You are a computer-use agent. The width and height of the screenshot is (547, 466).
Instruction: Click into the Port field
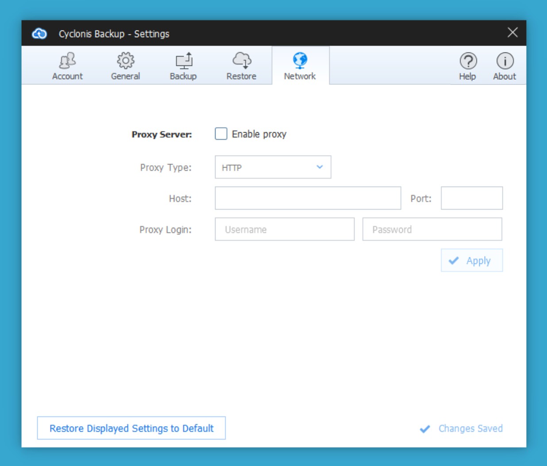coord(471,199)
